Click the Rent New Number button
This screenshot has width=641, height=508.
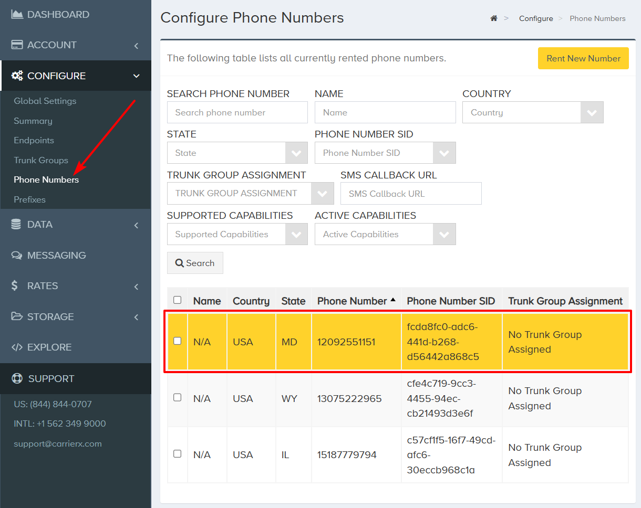click(x=583, y=58)
